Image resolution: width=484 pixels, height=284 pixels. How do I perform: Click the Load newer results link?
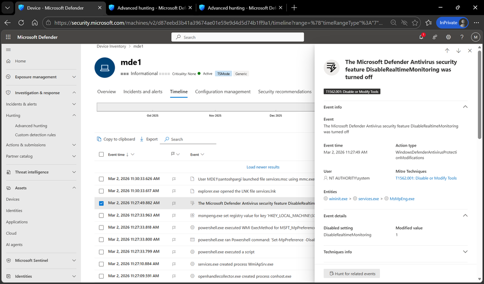point(263,166)
